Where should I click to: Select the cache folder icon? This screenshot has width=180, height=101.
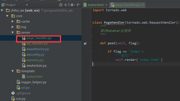click(x=18, y=21)
